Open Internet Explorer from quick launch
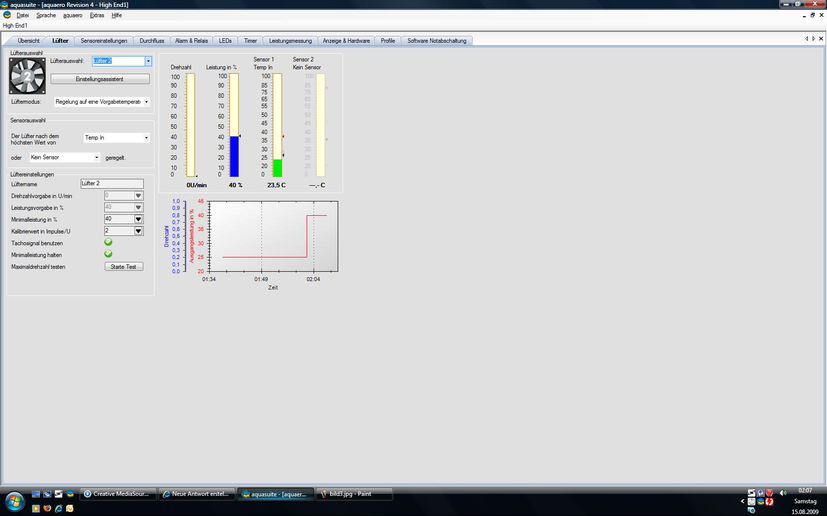 (x=59, y=508)
